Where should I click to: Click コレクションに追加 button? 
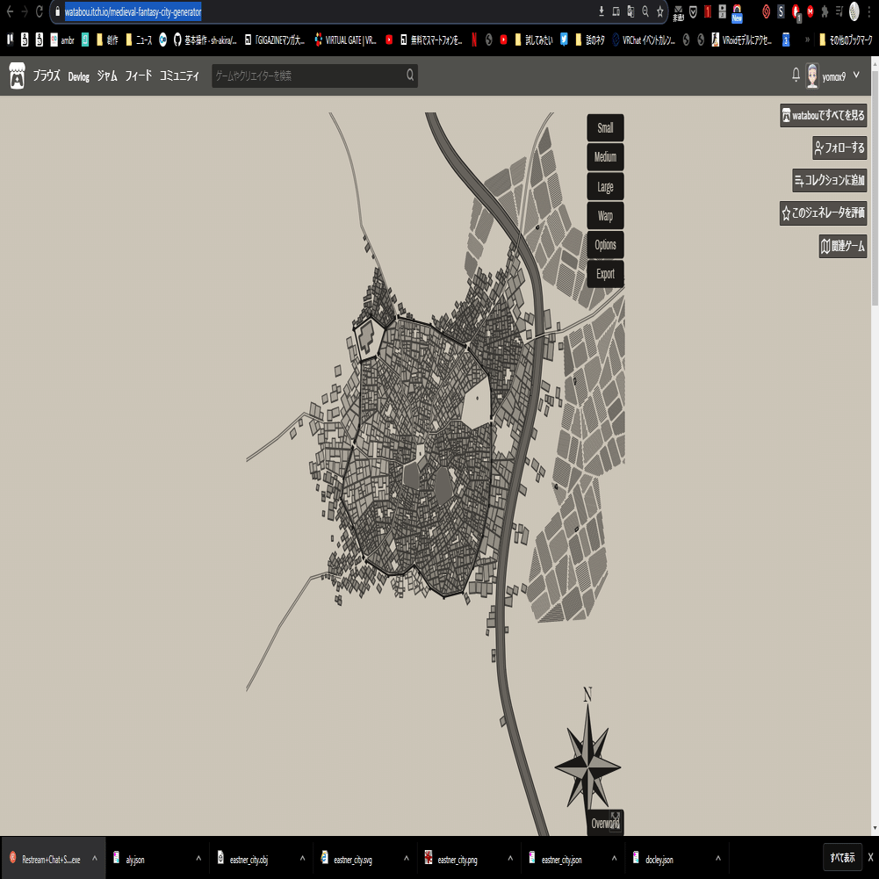click(x=830, y=181)
